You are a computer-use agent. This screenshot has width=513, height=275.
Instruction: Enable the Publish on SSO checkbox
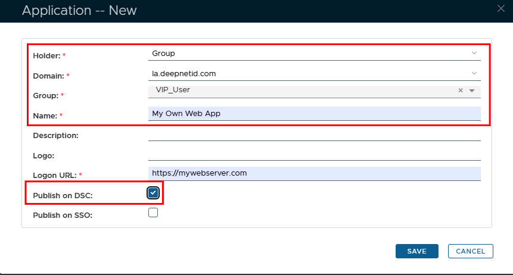click(153, 212)
